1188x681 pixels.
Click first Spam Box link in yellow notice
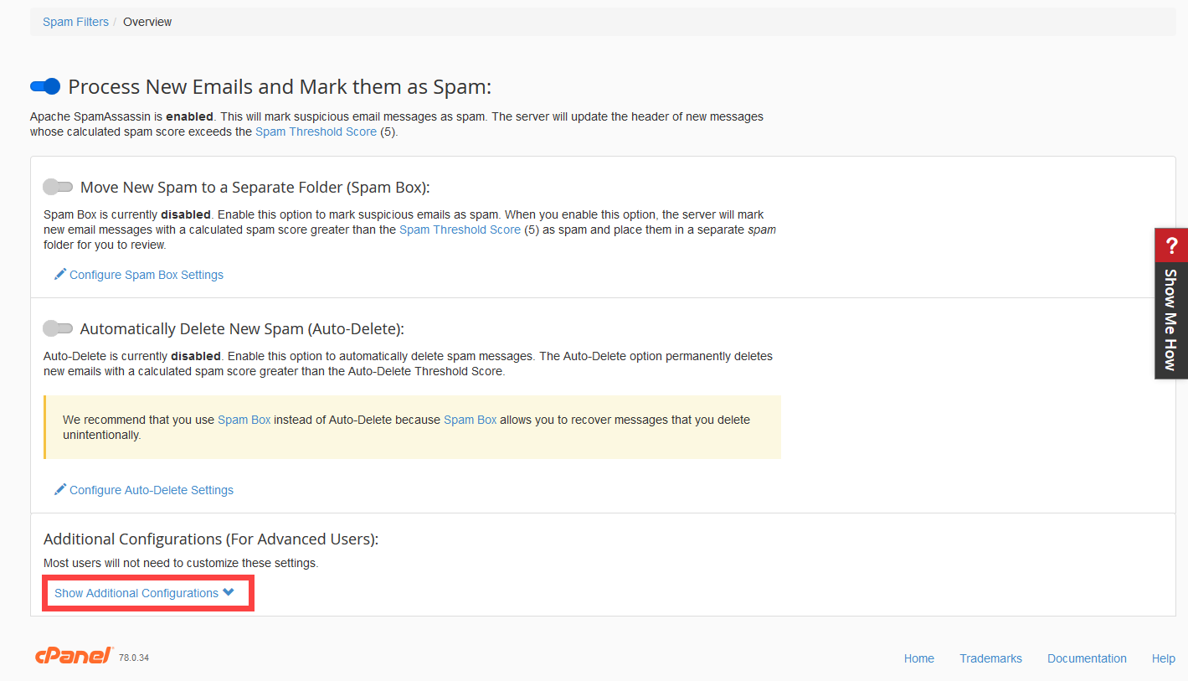pos(244,420)
